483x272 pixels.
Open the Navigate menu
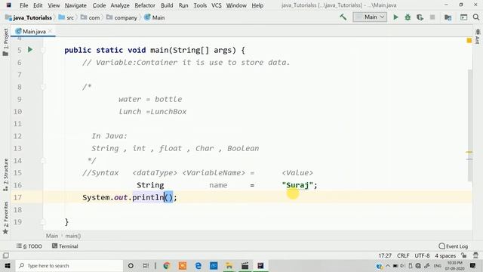(75, 5)
